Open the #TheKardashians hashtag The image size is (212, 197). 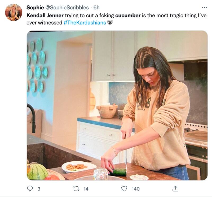[x=85, y=23]
